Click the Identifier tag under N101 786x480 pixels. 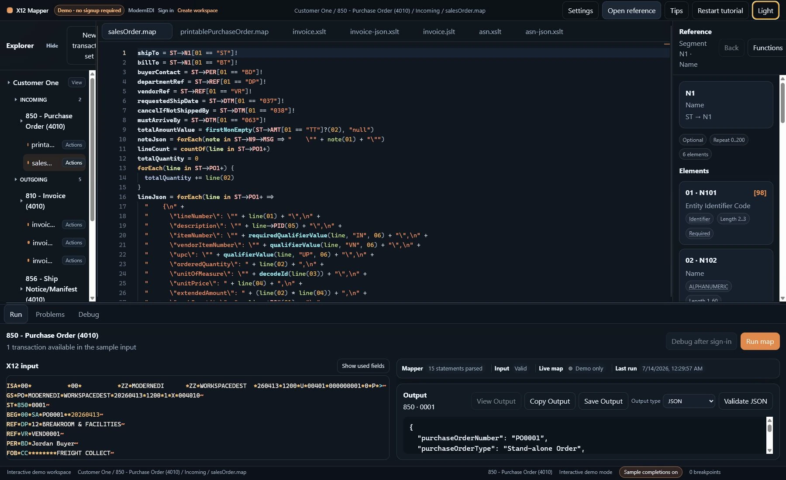coord(699,219)
